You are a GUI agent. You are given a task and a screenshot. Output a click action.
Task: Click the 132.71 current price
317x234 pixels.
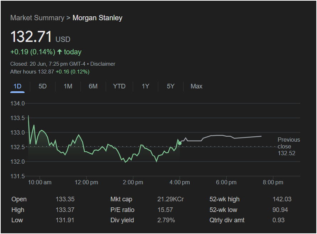(31, 37)
